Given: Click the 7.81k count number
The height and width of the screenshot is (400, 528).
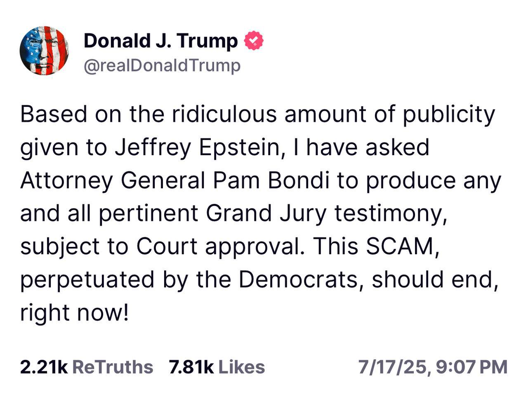Looking at the screenshot, I should click(x=191, y=367).
